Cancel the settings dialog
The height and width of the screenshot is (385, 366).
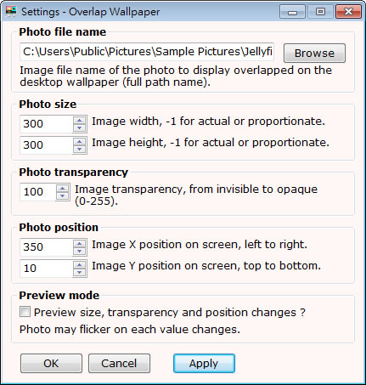pos(119,363)
